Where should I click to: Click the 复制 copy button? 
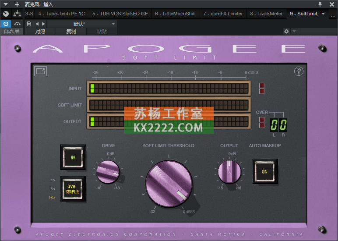pyautogui.click(x=71, y=32)
